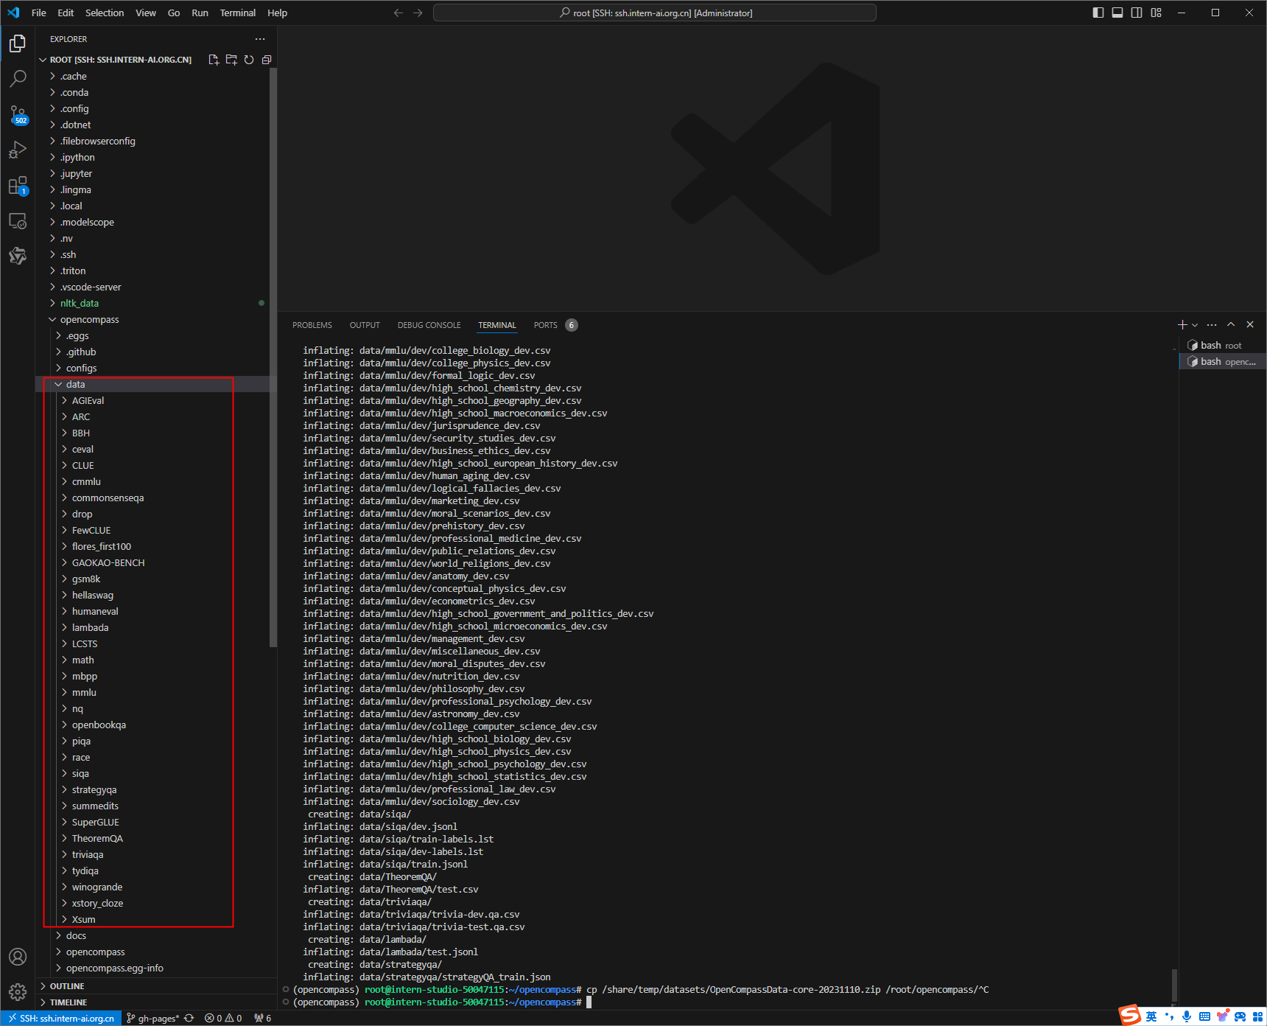Switch to the OUTPUT tab

[x=365, y=325]
